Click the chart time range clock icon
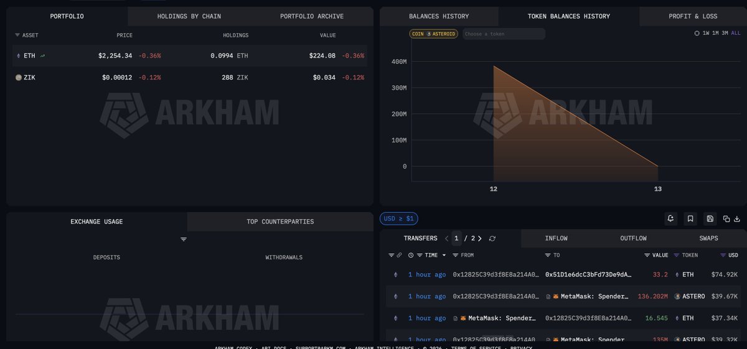The width and height of the screenshot is (747, 349). [697, 33]
